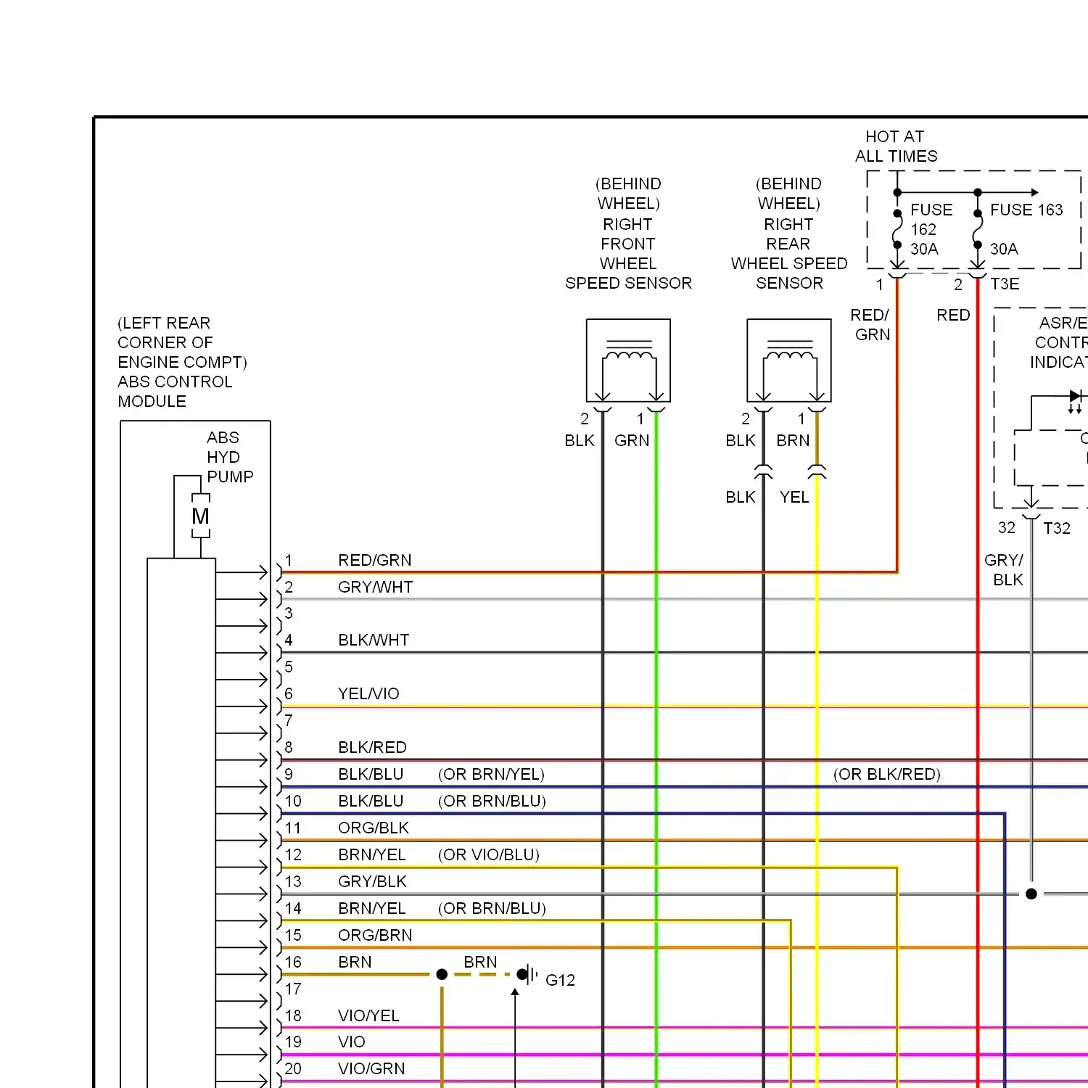Screen dimensions: 1088x1088
Task: Select pin 11 'ORG/BLK' wire label
Action: pyautogui.click(x=374, y=828)
